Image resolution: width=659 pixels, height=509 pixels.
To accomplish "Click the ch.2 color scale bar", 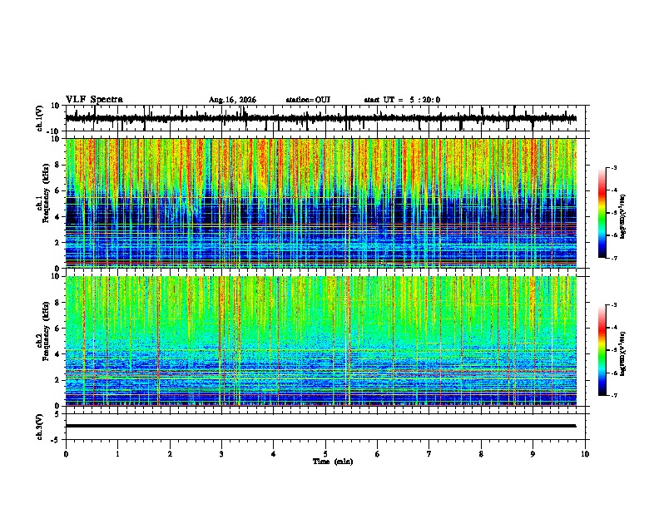I will [602, 350].
